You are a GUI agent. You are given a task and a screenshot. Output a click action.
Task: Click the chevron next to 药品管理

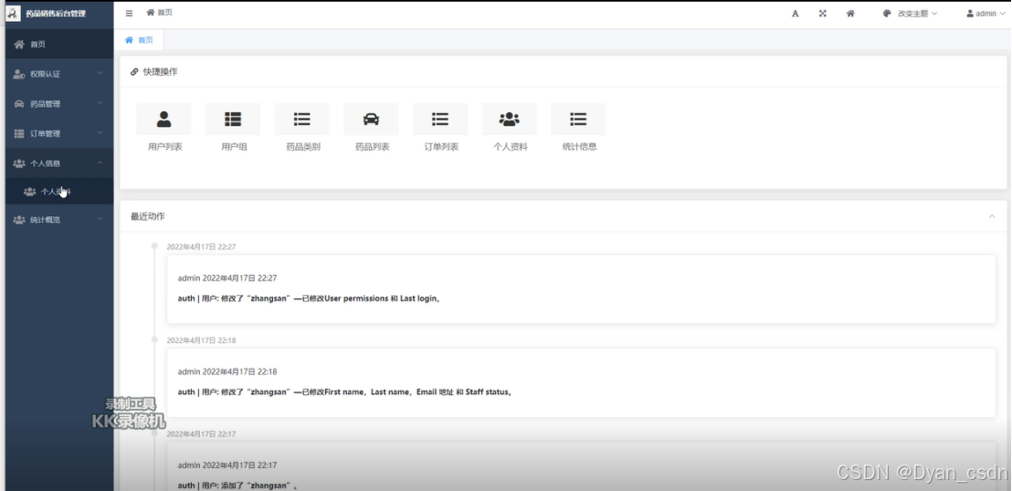100,103
